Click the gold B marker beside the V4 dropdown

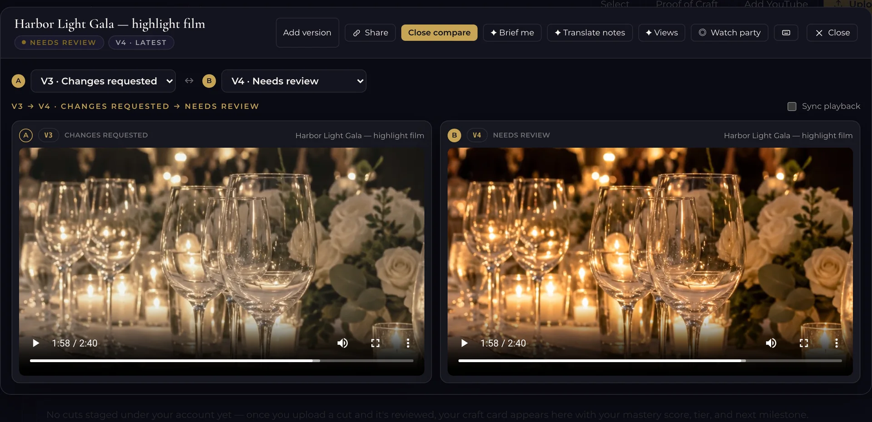tap(209, 81)
